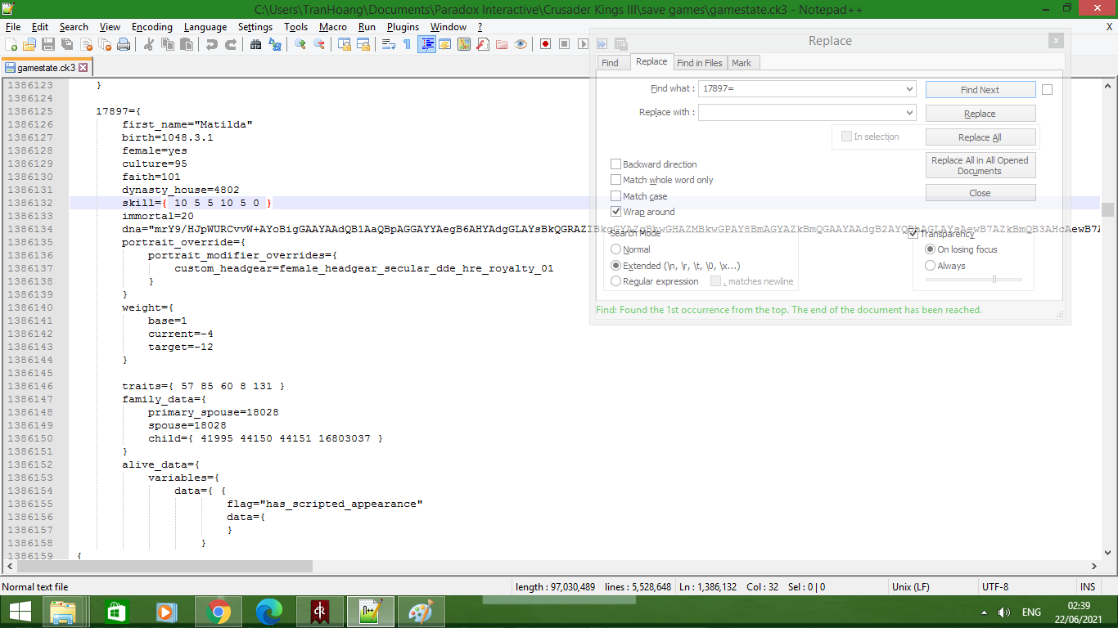Open the Function List toolbar icon
Viewport: 1118px width, 628px height.
[x=483, y=44]
